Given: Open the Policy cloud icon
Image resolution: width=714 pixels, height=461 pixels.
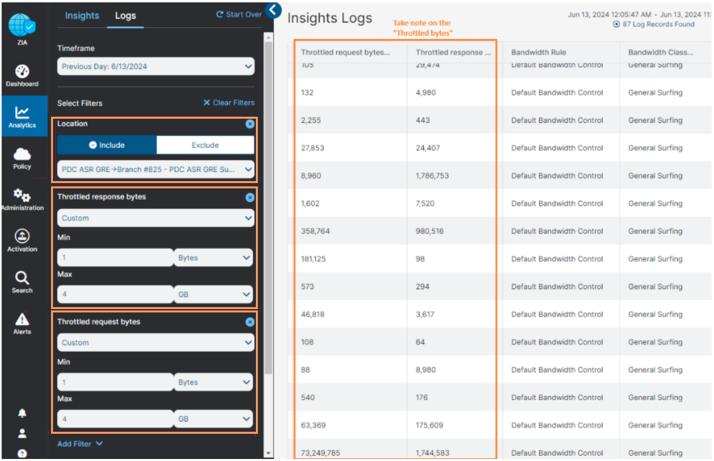Looking at the screenshot, I should (x=22, y=158).
